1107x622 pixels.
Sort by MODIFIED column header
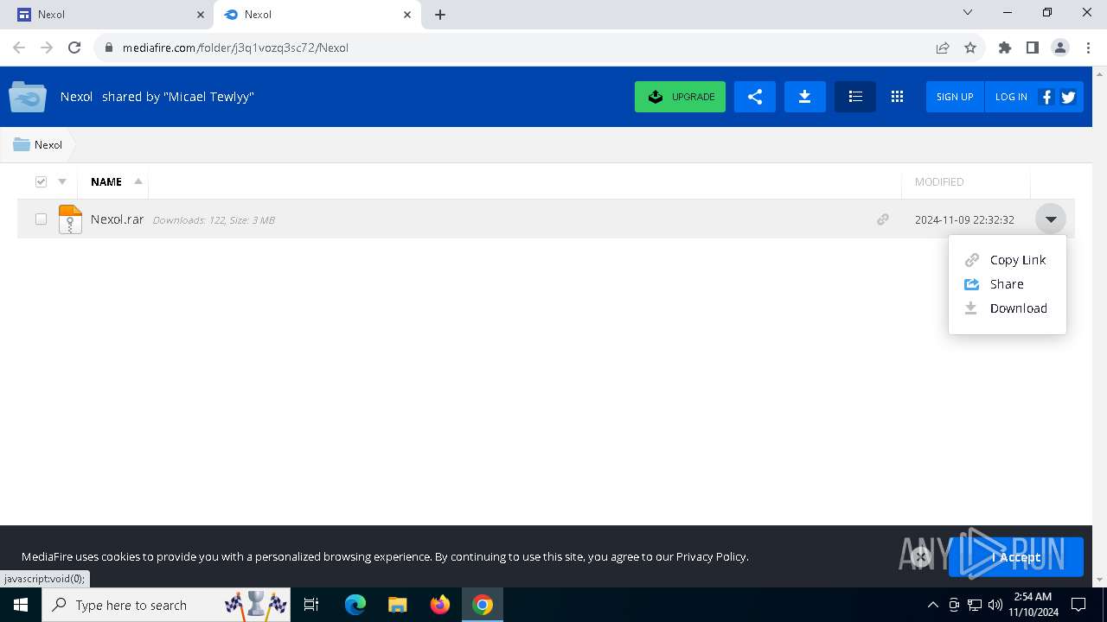[x=939, y=181]
